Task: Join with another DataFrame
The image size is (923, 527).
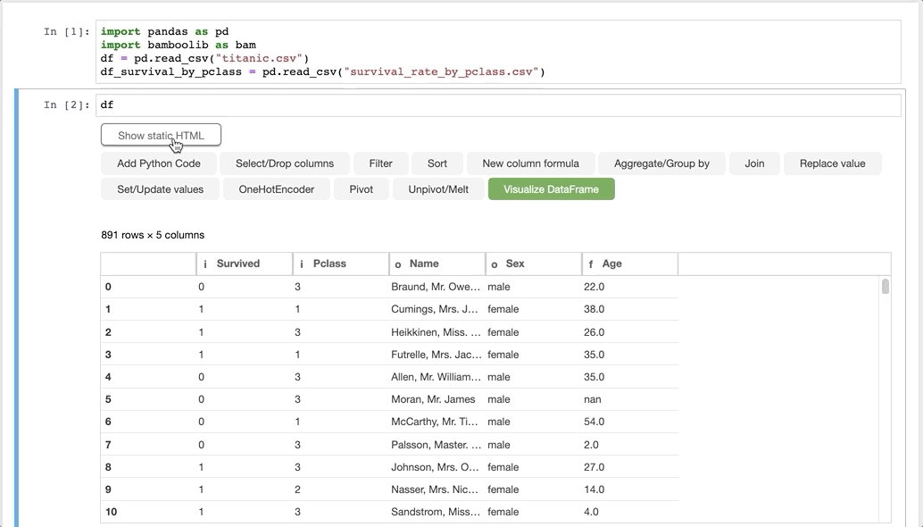Action: pyautogui.click(x=754, y=163)
